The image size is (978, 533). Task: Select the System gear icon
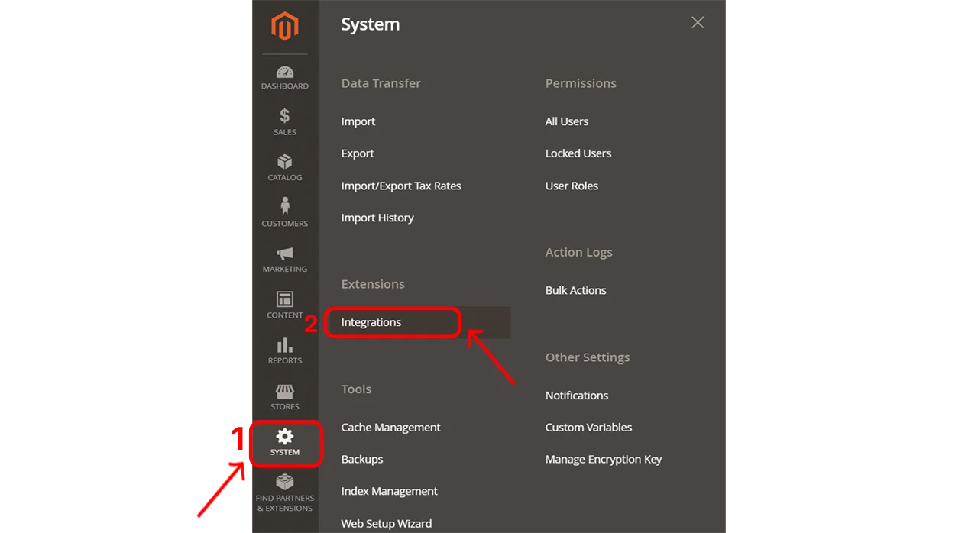(284, 436)
